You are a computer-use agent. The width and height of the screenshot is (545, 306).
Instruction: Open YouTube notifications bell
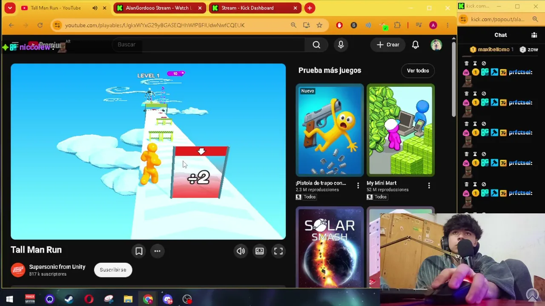(415, 45)
